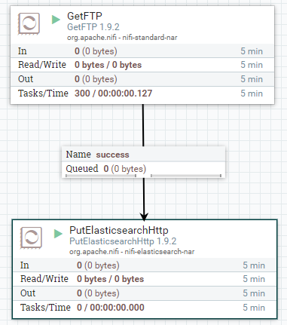Click the PutElasticsearchHttp Read/Write row label

tap(44, 279)
